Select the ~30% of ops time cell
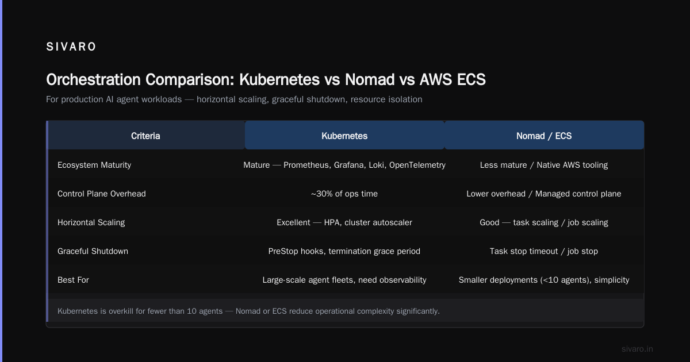This screenshot has height=362, width=690. point(344,194)
